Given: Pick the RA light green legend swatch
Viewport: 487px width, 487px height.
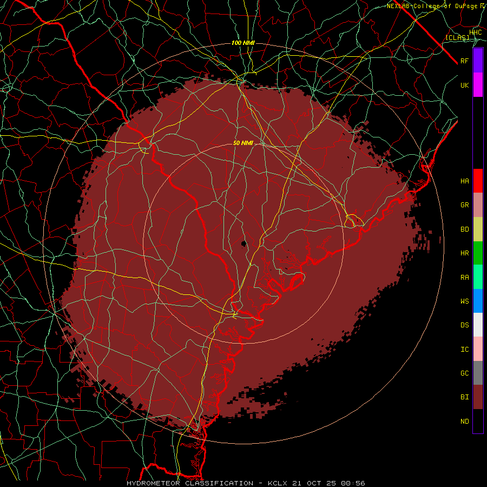Looking at the screenshot, I should (x=478, y=277).
